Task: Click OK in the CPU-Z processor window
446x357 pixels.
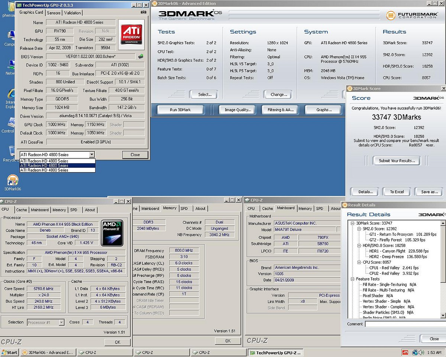Action: pyautogui.click(x=117, y=342)
